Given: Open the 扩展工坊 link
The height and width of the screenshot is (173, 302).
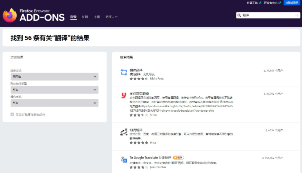Looking at the screenshot, I should tap(252, 3).
